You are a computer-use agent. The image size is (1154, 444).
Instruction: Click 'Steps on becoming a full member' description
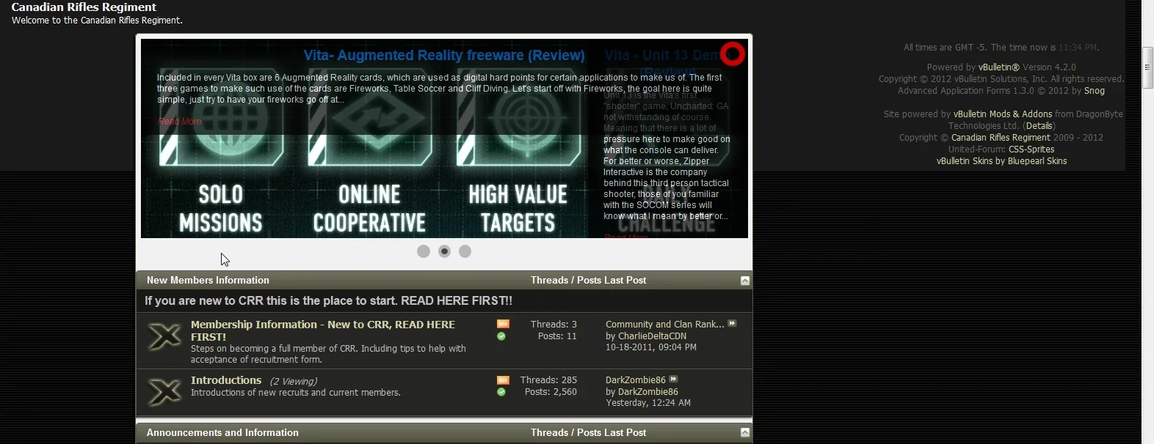328,354
